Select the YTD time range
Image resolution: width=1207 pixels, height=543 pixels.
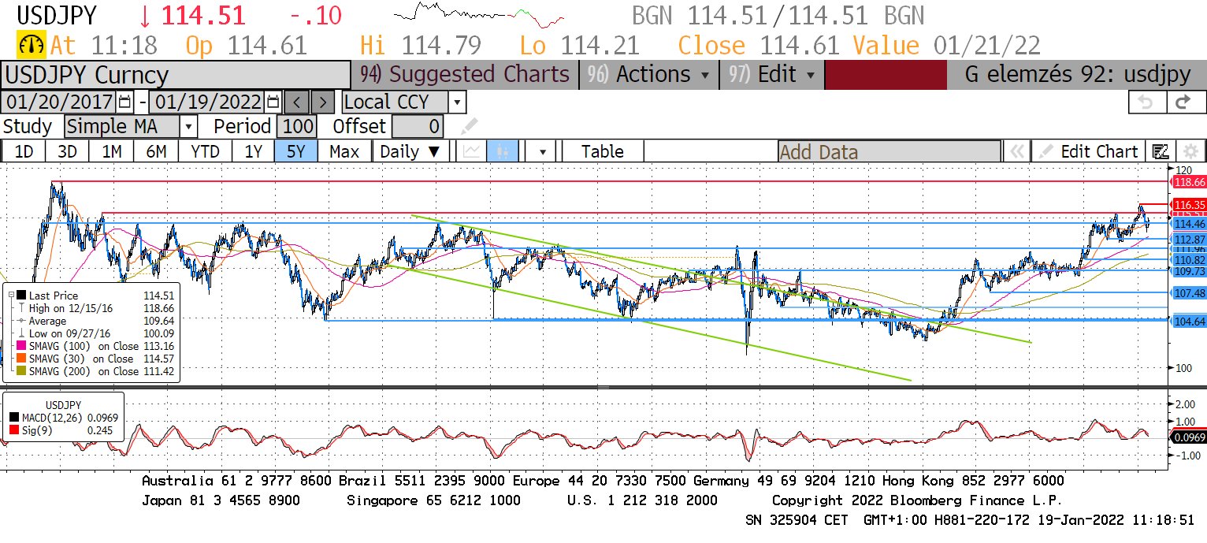(205, 151)
